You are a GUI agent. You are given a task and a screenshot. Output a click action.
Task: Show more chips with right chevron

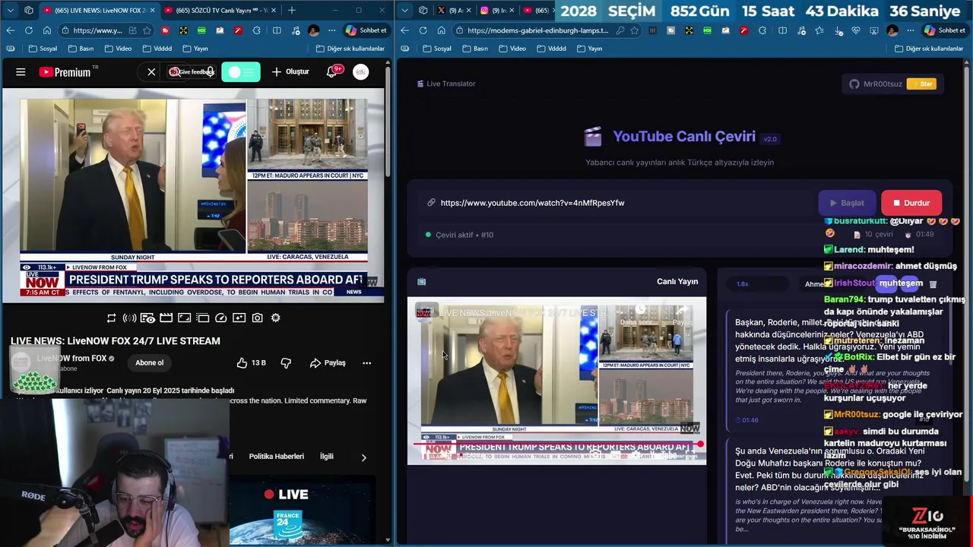(363, 457)
